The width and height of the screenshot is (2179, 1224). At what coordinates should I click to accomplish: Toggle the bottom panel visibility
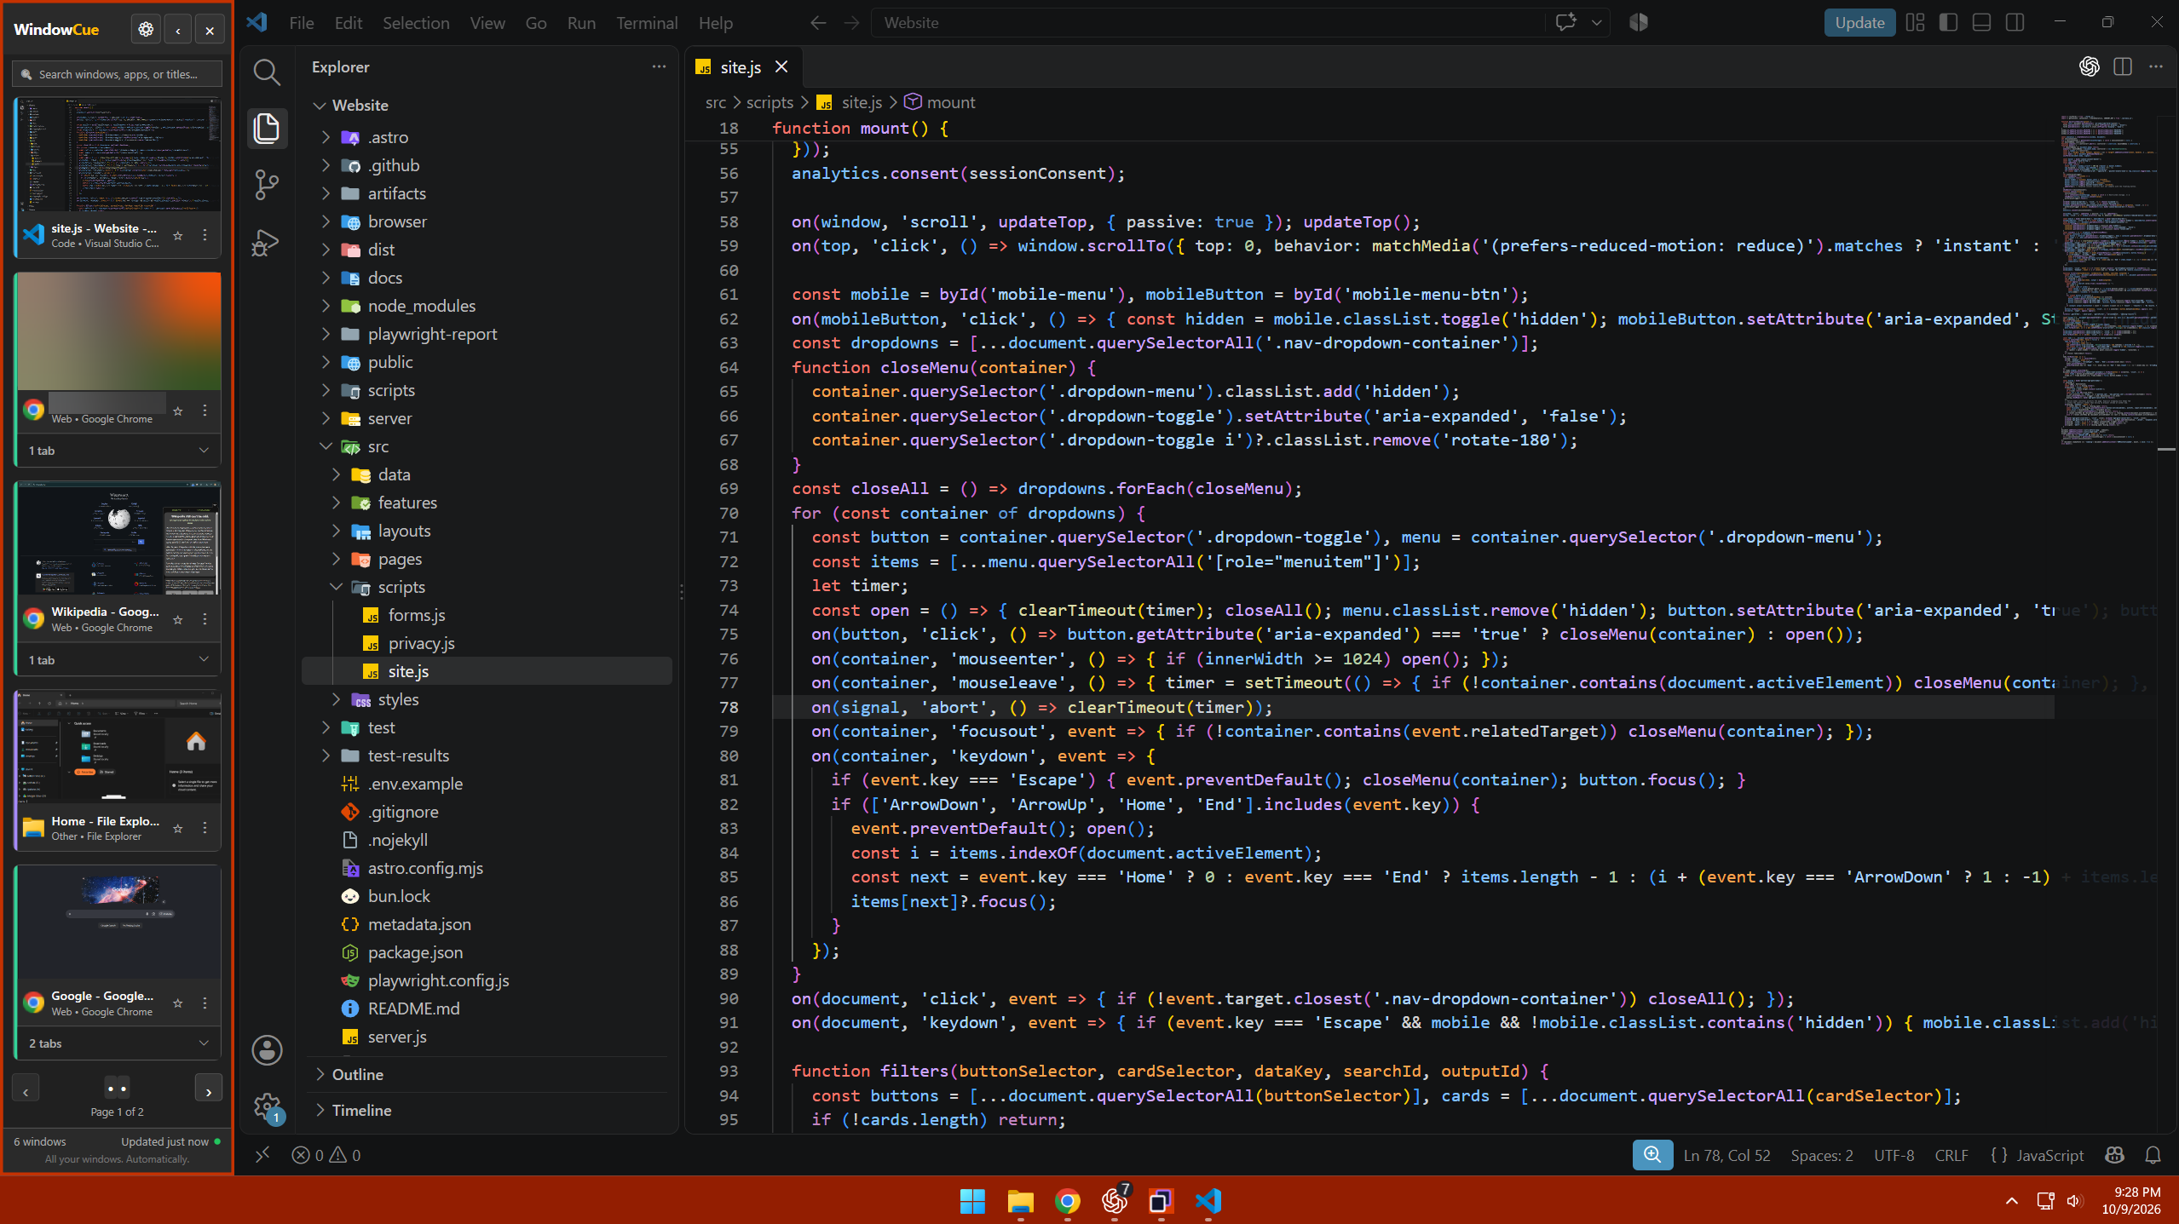(x=1981, y=23)
